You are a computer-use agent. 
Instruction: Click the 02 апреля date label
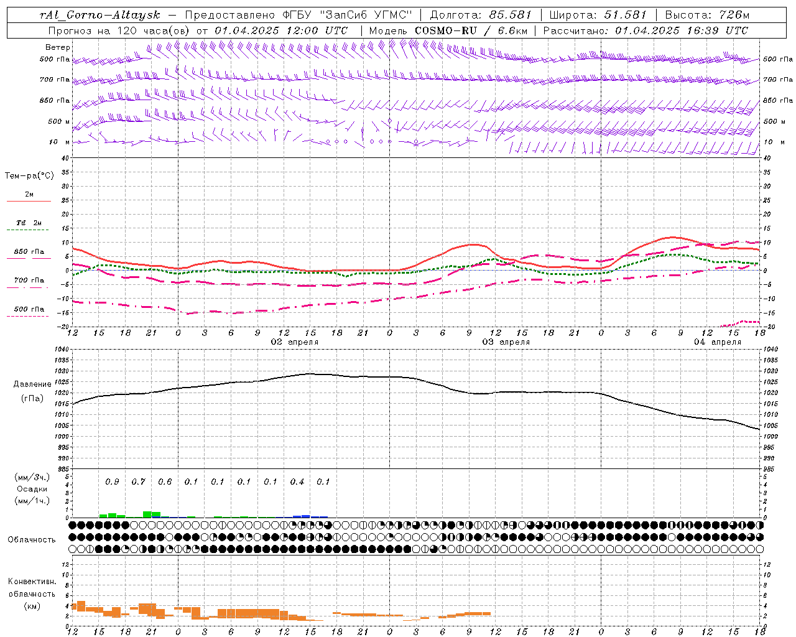[x=295, y=342]
